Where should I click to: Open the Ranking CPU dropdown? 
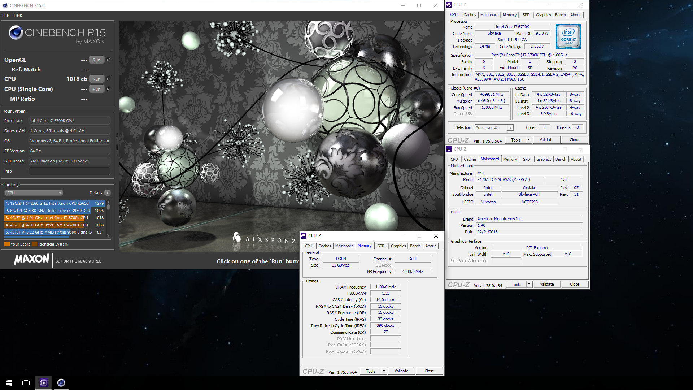[x=34, y=193]
